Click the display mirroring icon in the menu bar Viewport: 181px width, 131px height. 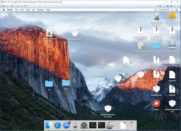[156, 10]
